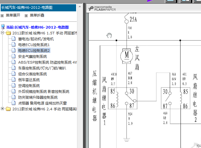Click the page icon of 外后视镜控制系统
The width and height of the screenshot is (201, 148).
click(14, 91)
